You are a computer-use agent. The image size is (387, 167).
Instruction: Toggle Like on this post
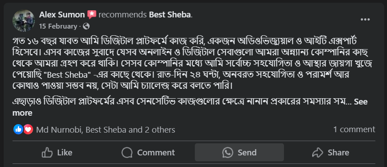57,153
